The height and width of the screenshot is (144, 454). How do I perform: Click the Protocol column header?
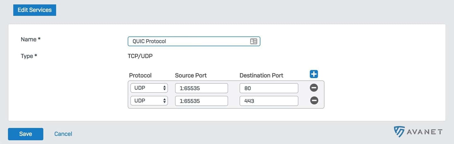click(x=140, y=75)
